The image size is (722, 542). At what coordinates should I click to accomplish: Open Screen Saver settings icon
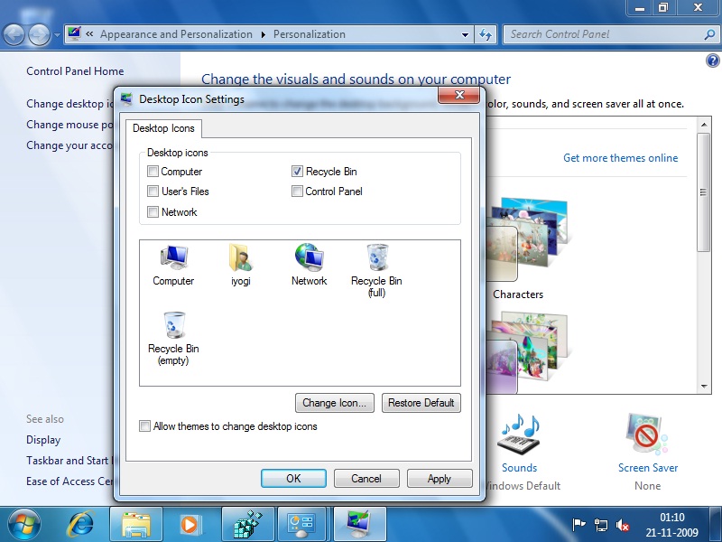[646, 435]
